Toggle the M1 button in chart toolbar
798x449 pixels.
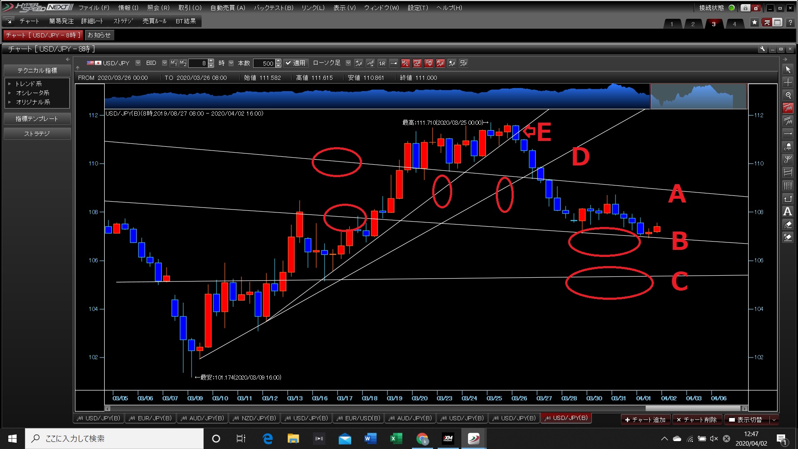pos(174,63)
